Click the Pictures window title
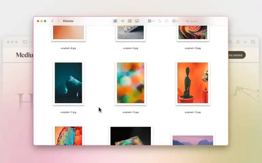 pyautogui.click(x=68, y=21)
